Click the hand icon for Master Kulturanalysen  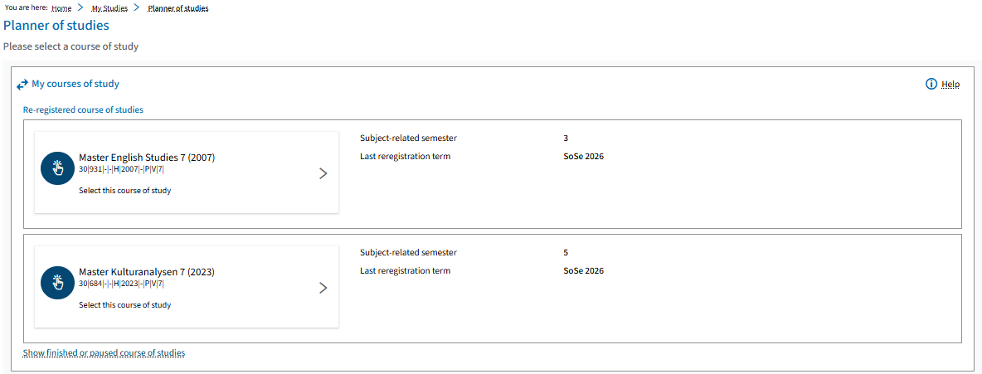point(58,283)
